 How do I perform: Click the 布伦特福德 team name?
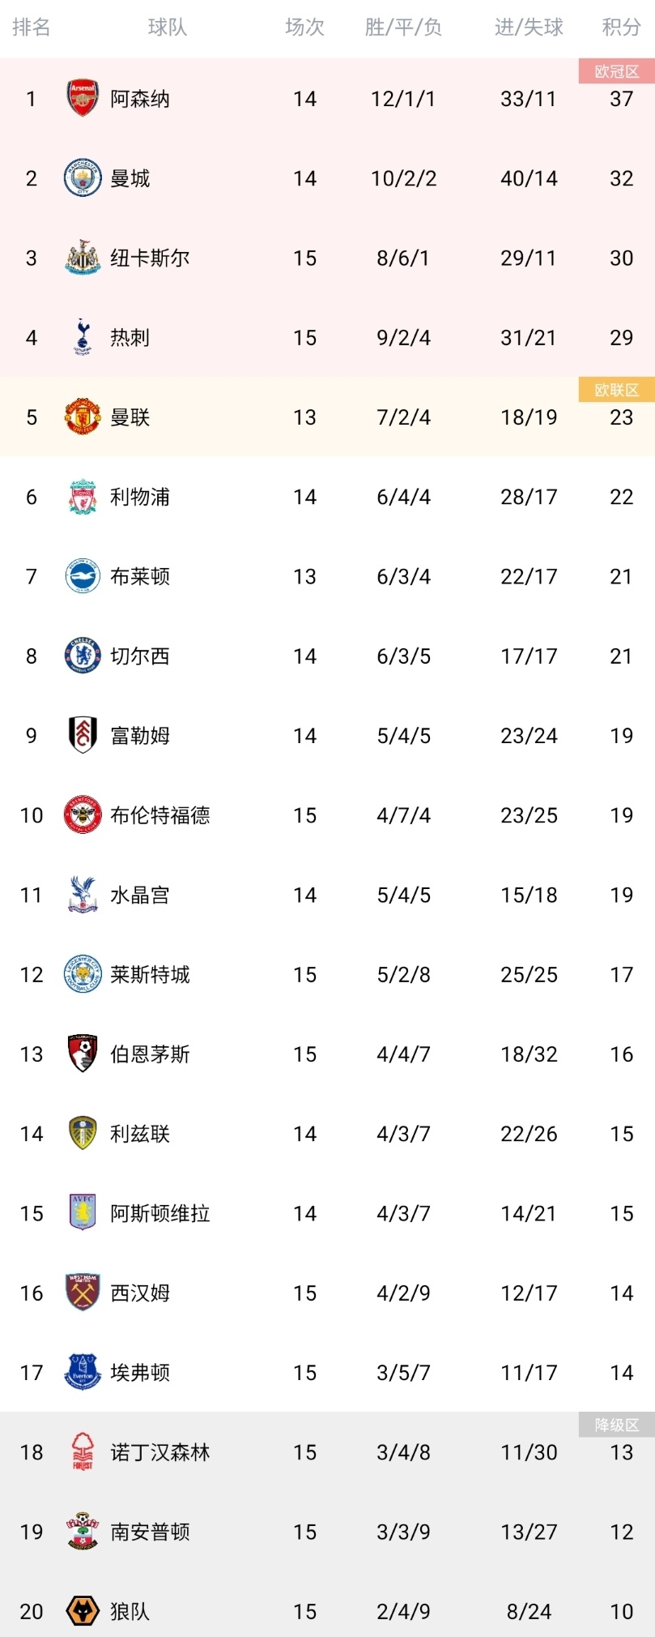[160, 815]
